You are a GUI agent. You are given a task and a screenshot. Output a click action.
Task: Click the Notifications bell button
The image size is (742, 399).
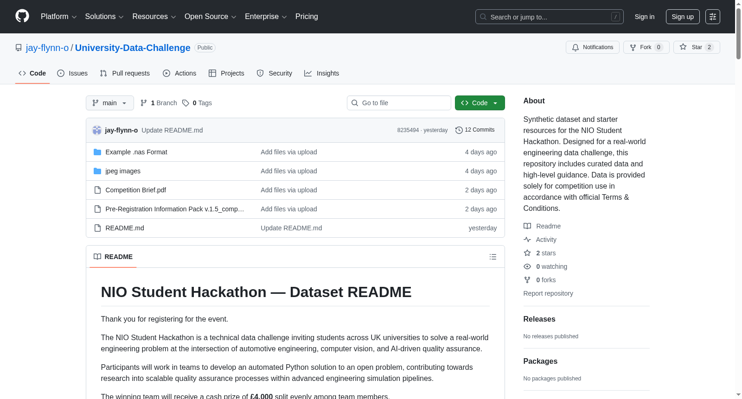[x=592, y=47]
